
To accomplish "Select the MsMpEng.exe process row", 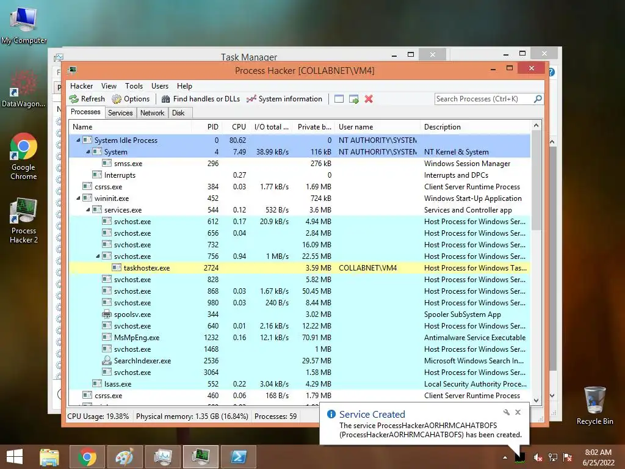I will pyautogui.click(x=300, y=337).
